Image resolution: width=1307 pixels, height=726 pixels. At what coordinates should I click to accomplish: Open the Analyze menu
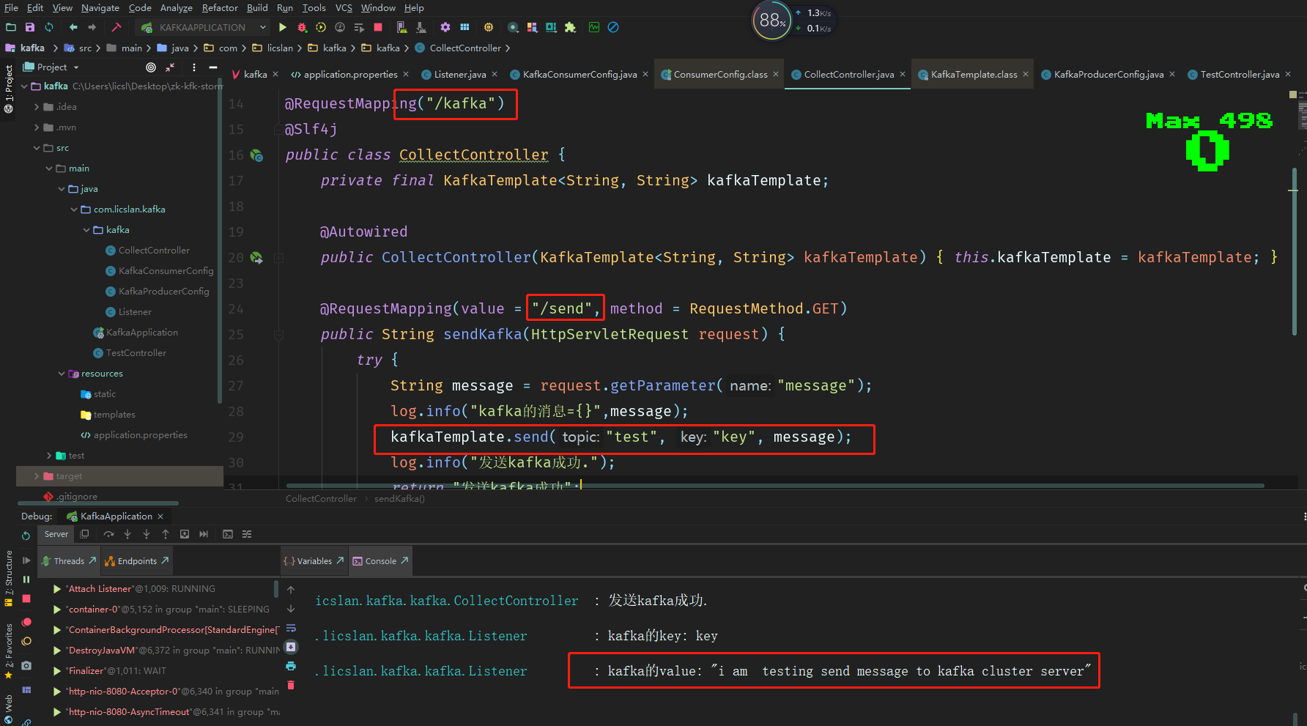176,8
